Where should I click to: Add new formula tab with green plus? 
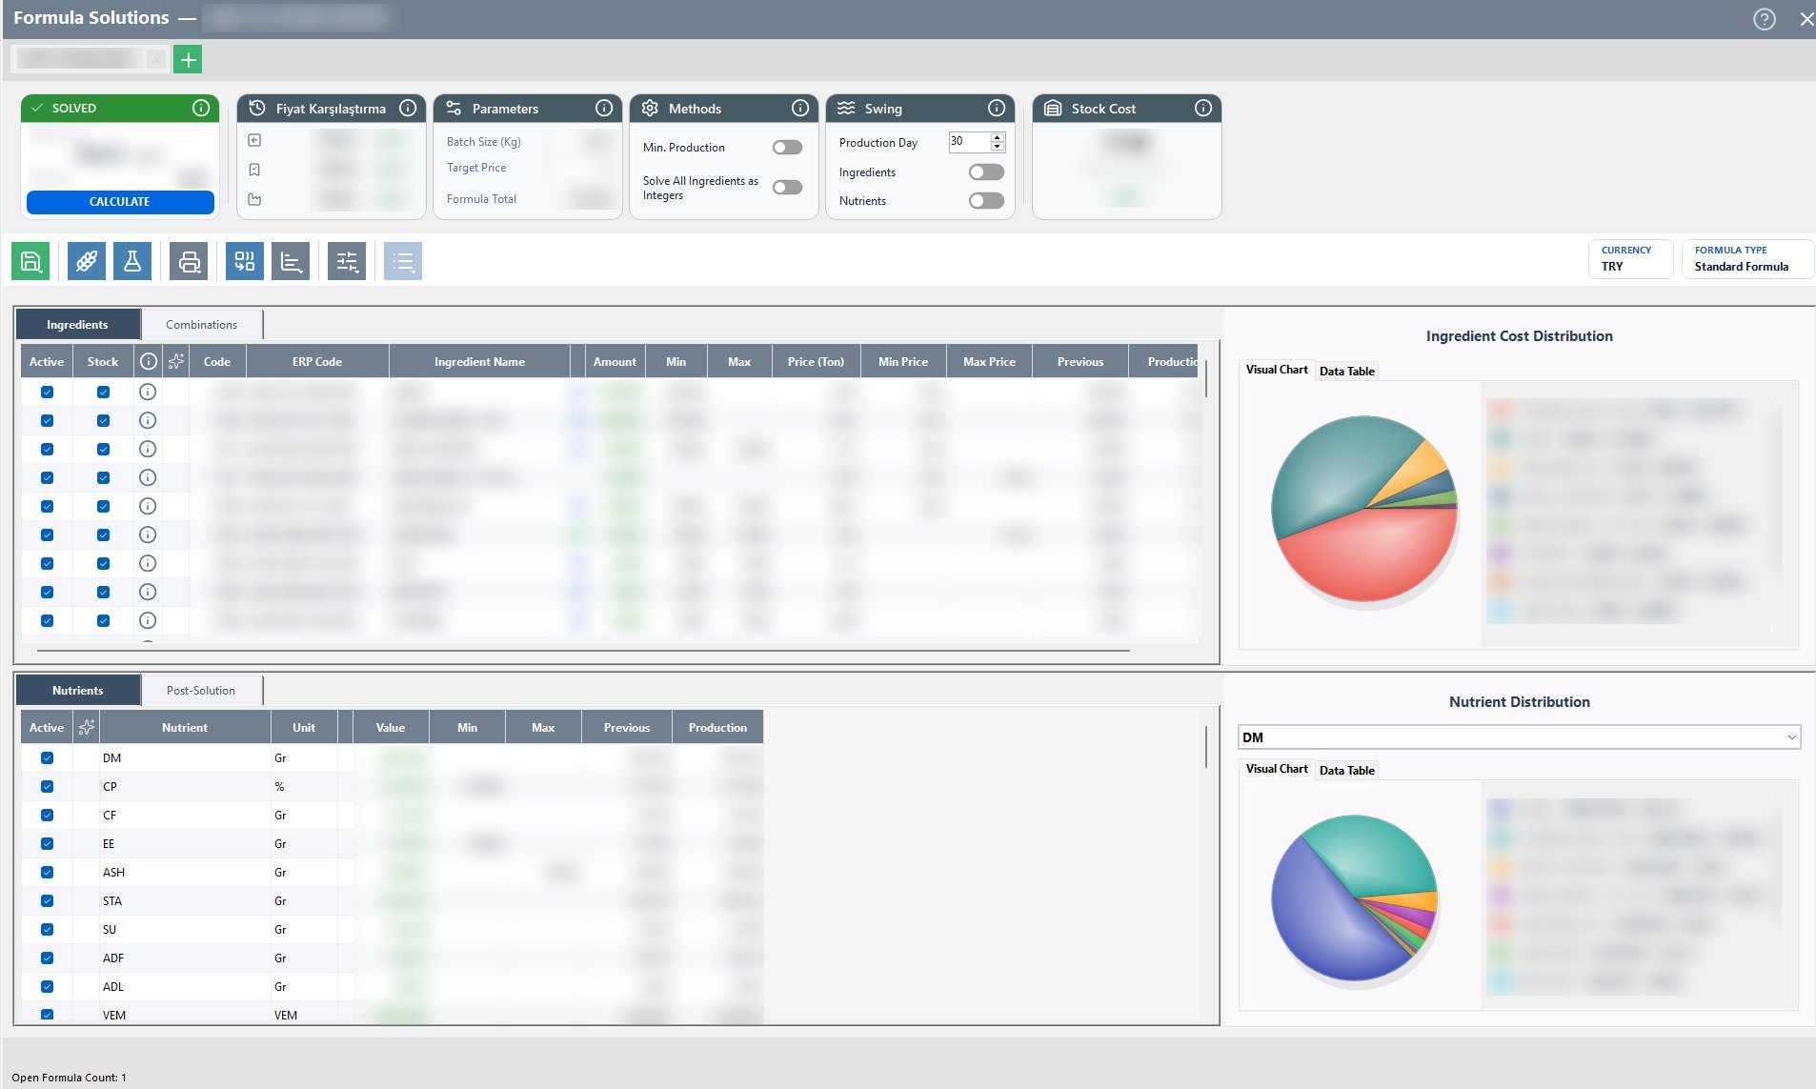(189, 60)
